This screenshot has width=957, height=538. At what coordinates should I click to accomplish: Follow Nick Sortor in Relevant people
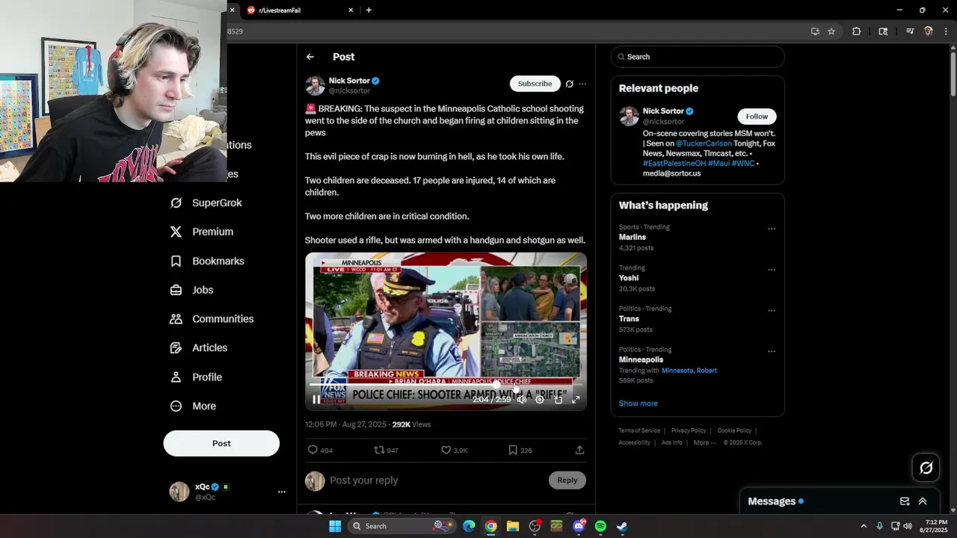757,117
